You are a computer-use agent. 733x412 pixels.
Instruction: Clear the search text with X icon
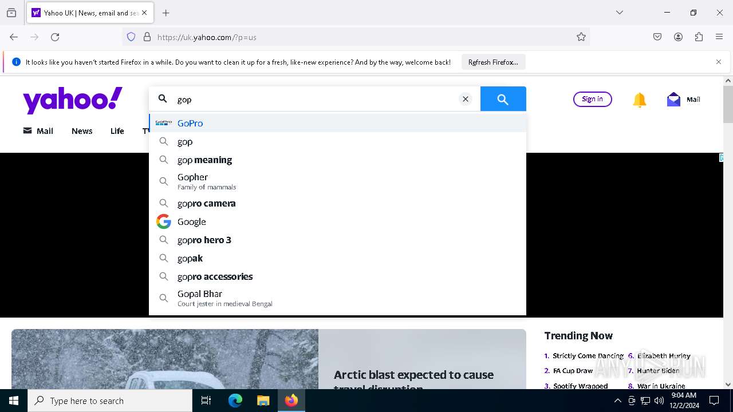(x=466, y=99)
